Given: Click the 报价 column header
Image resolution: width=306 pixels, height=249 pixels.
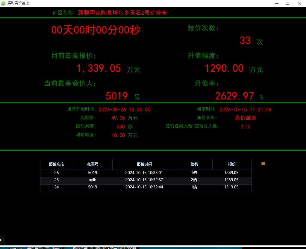Looking at the screenshot, I should [232, 164].
